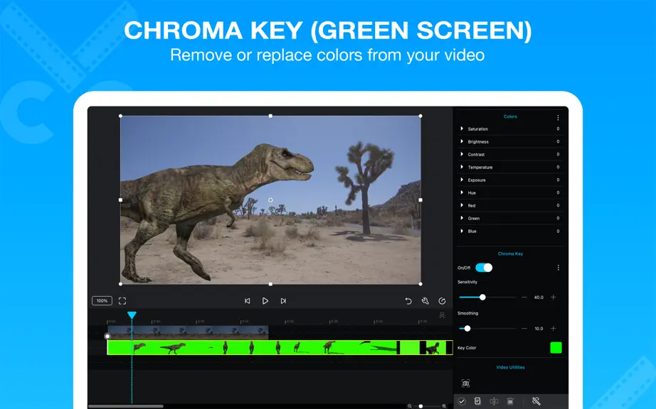Expand the Temperature setting
This screenshot has width=656, height=409.
coord(462,167)
